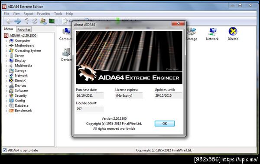Expand the Display tree node arrow
The width and height of the screenshot is (260, 164).
tap(6, 61)
